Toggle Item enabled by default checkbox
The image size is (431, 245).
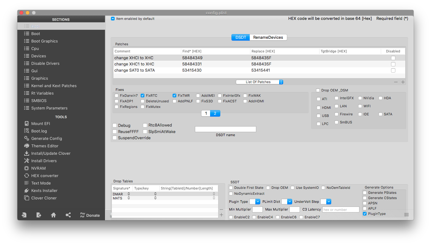(113, 19)
